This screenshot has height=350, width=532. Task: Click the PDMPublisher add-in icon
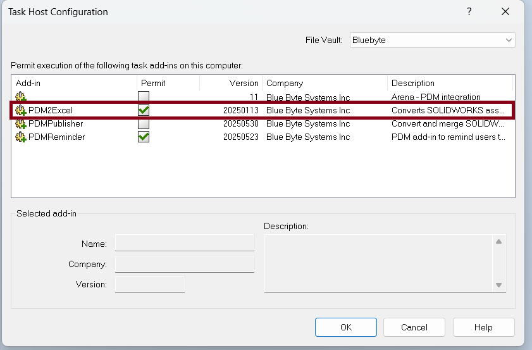[x=21, y=123]
